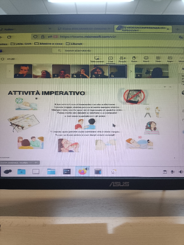Select the VIDEOCONFERENZA ITA tab
Viewport: 184px width, 245px height.
pyautogui.click(x=143, y=29)
